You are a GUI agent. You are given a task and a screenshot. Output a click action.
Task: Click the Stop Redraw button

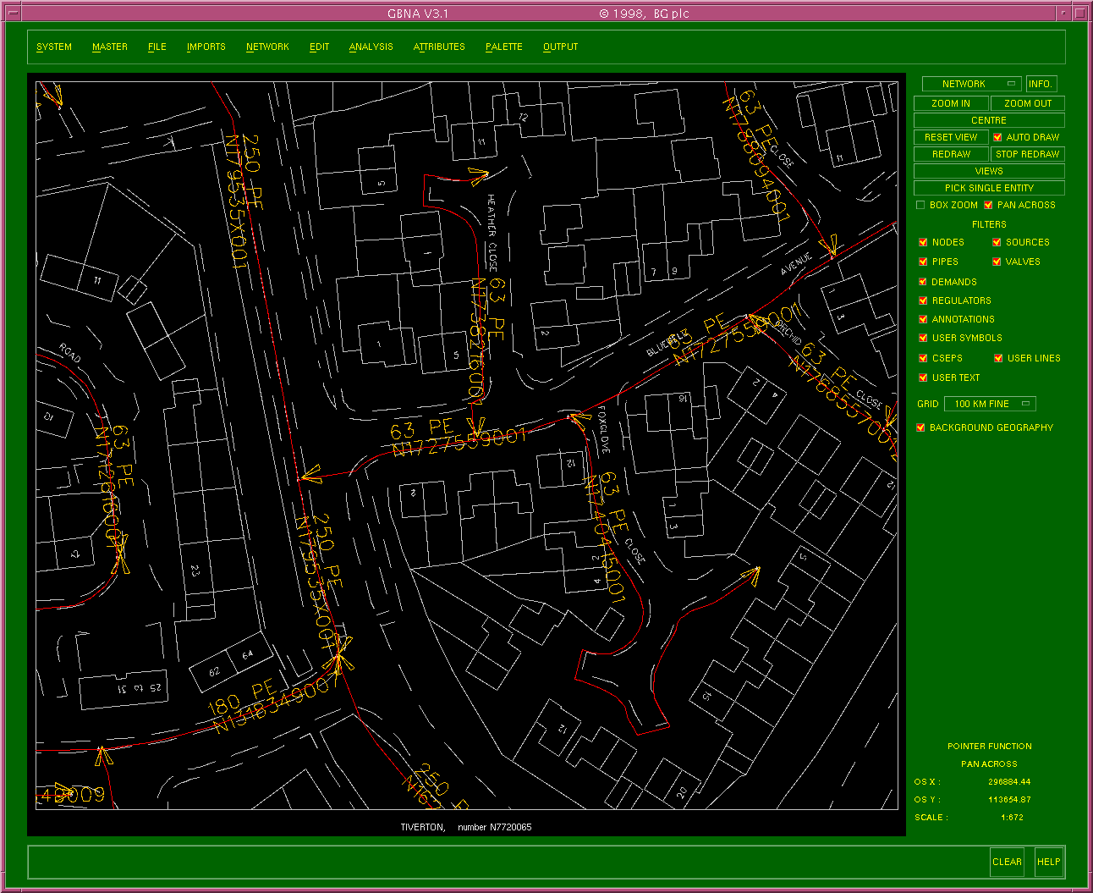(x=1027, y=154)
